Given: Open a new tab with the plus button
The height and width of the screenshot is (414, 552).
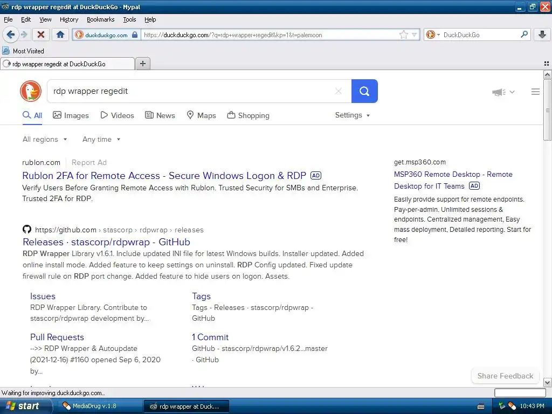Looking at the screenshot, I should click(x=142, y=64).
